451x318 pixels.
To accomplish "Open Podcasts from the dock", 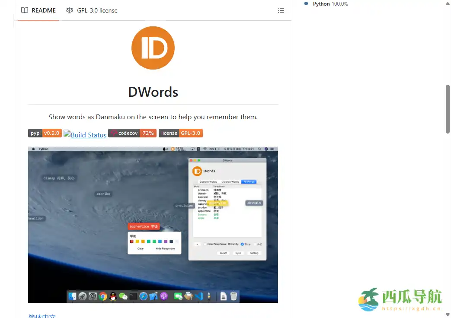I will 164,296.
